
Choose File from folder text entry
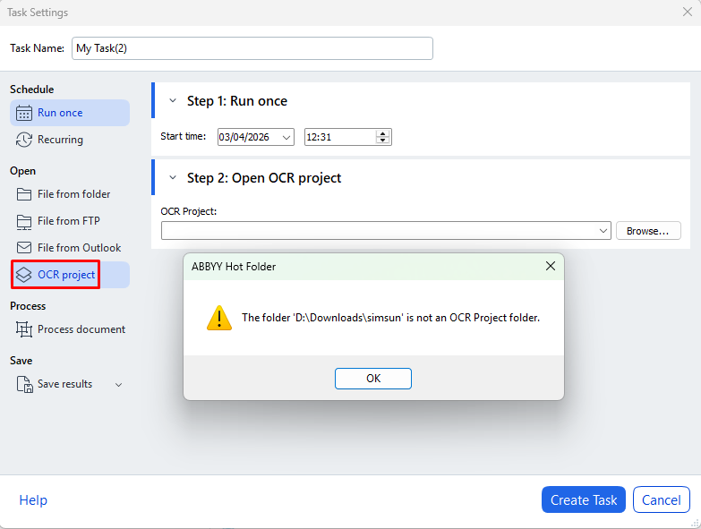(x=73, y=194)
